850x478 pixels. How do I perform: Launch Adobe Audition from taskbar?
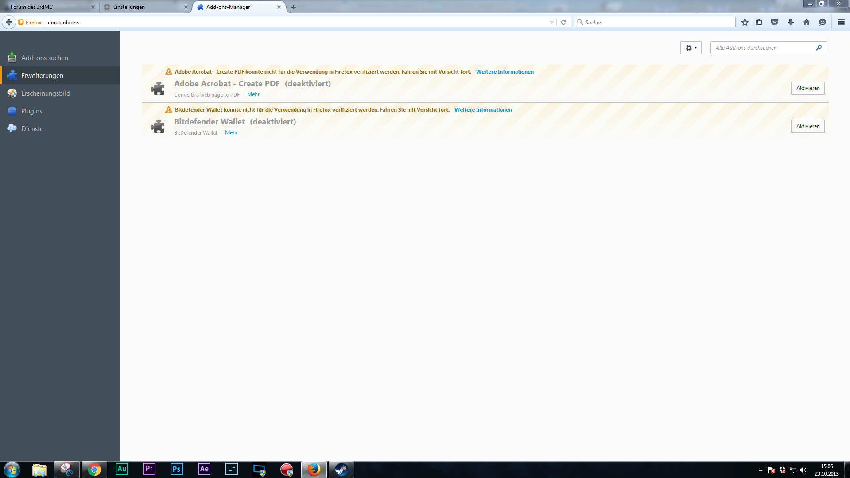click(x=122, y=469)
